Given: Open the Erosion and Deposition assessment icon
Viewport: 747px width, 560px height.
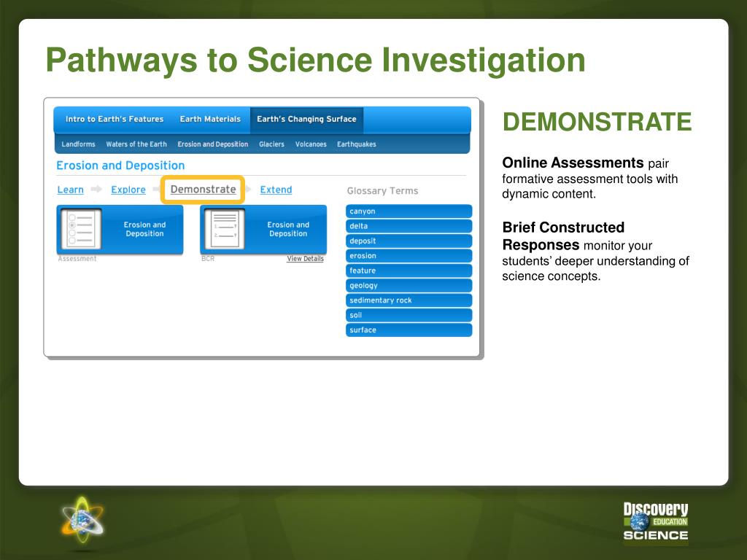Looking at the screenshot, I should click(82, 229).
